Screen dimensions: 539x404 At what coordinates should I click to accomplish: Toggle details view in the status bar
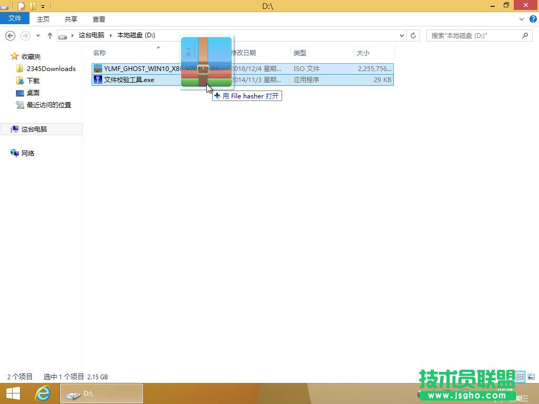point(520,377)
